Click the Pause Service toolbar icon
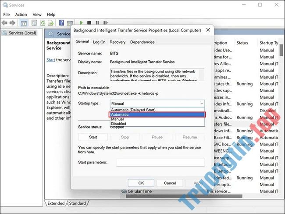Image resolution: width=285 pixels, height=214 pixels. click(x=97, y=23)
